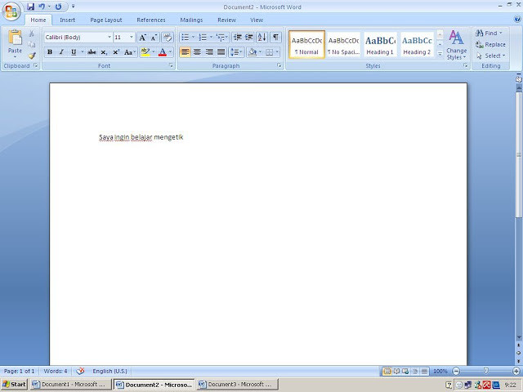Switch to Mailings tab
Viewport: 523px width, 392px height.
pos(191,20)
